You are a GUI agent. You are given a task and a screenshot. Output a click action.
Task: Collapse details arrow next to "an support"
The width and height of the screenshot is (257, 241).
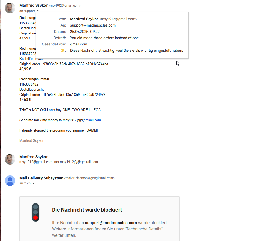[38, 11]
